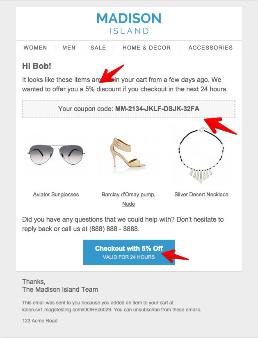
Task: Open the 123 Acme Road address link
Action: pos(40,321)
